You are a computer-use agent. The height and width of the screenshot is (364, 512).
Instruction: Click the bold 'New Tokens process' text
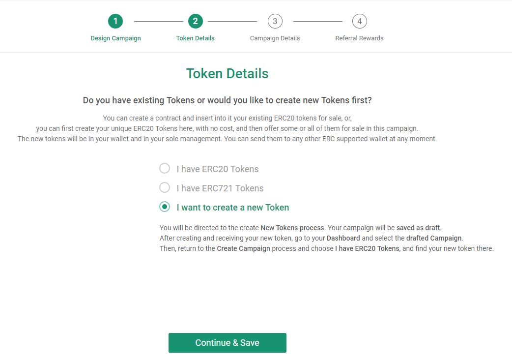point(292,228)
